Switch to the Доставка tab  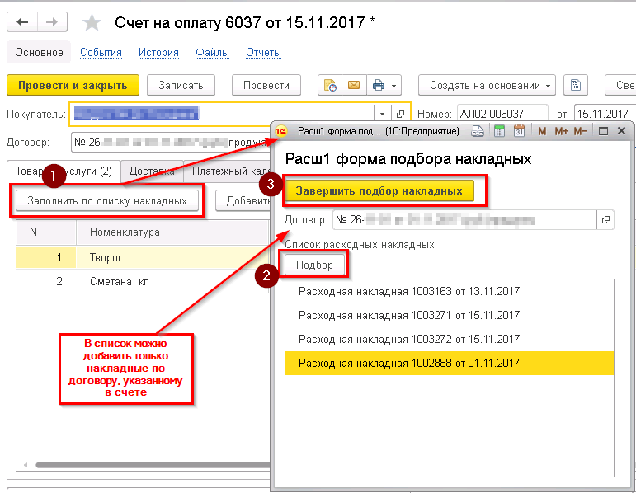(x=151, y=171)
